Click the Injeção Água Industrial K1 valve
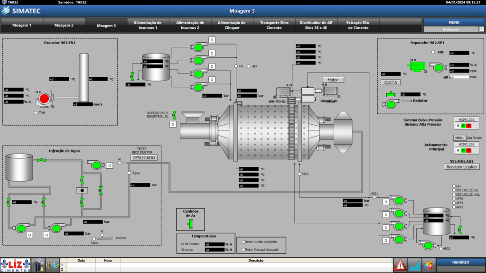 174,115
